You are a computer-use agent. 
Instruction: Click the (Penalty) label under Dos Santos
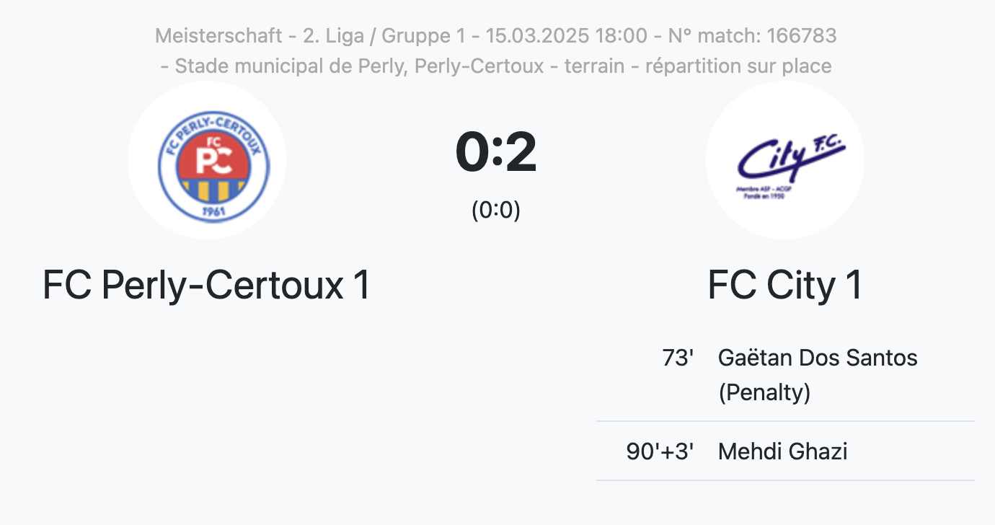click(x=764, y=392)
